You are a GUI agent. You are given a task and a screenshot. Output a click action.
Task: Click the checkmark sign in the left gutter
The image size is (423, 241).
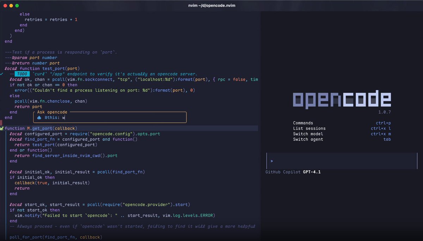[1, 74]
